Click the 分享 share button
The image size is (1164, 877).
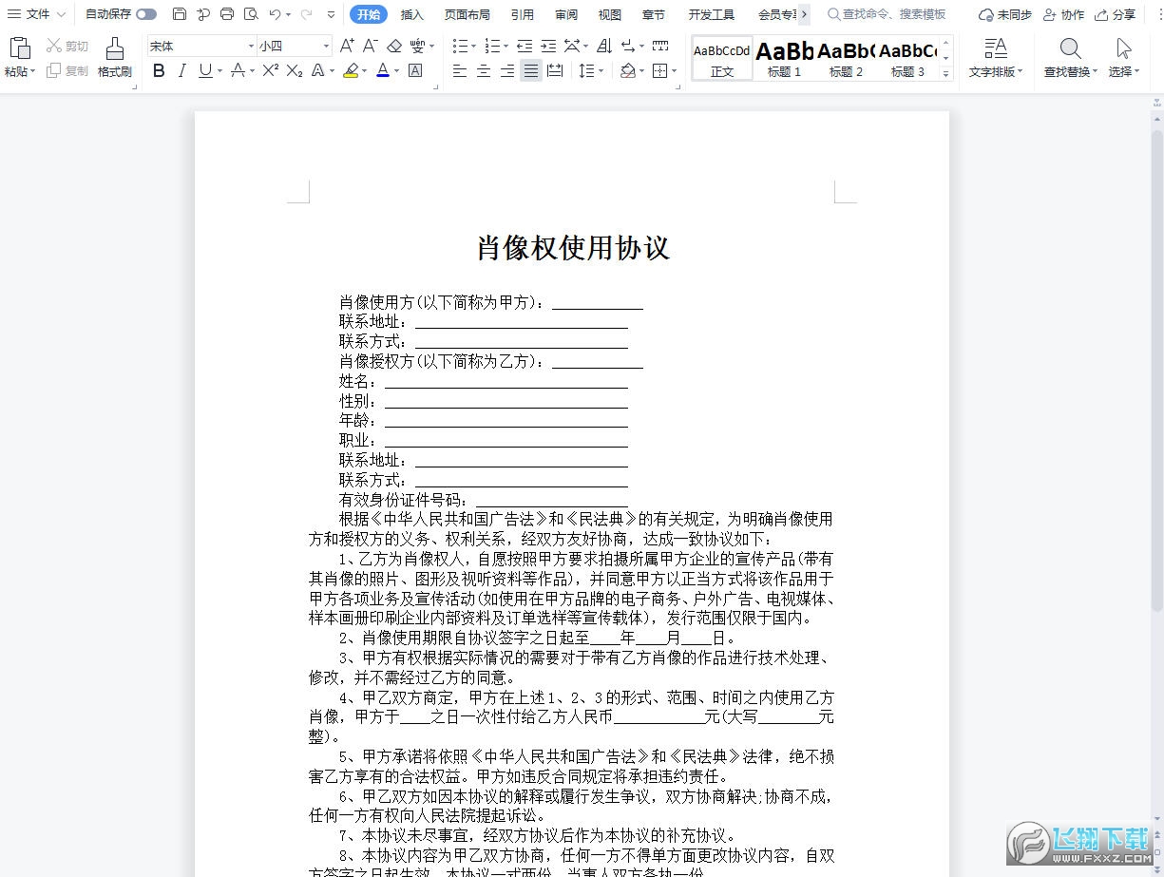[1116, 14]
